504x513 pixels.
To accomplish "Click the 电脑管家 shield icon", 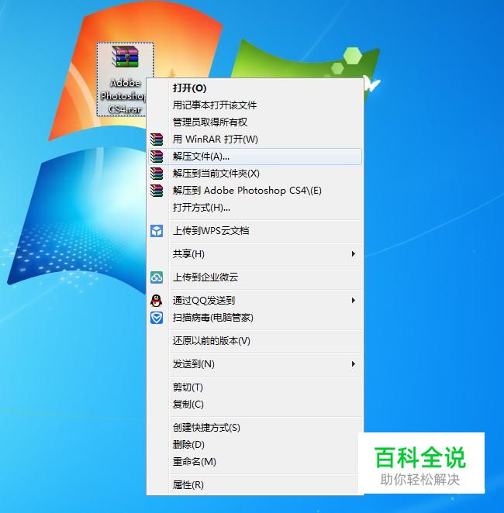I will click(157, 318).
